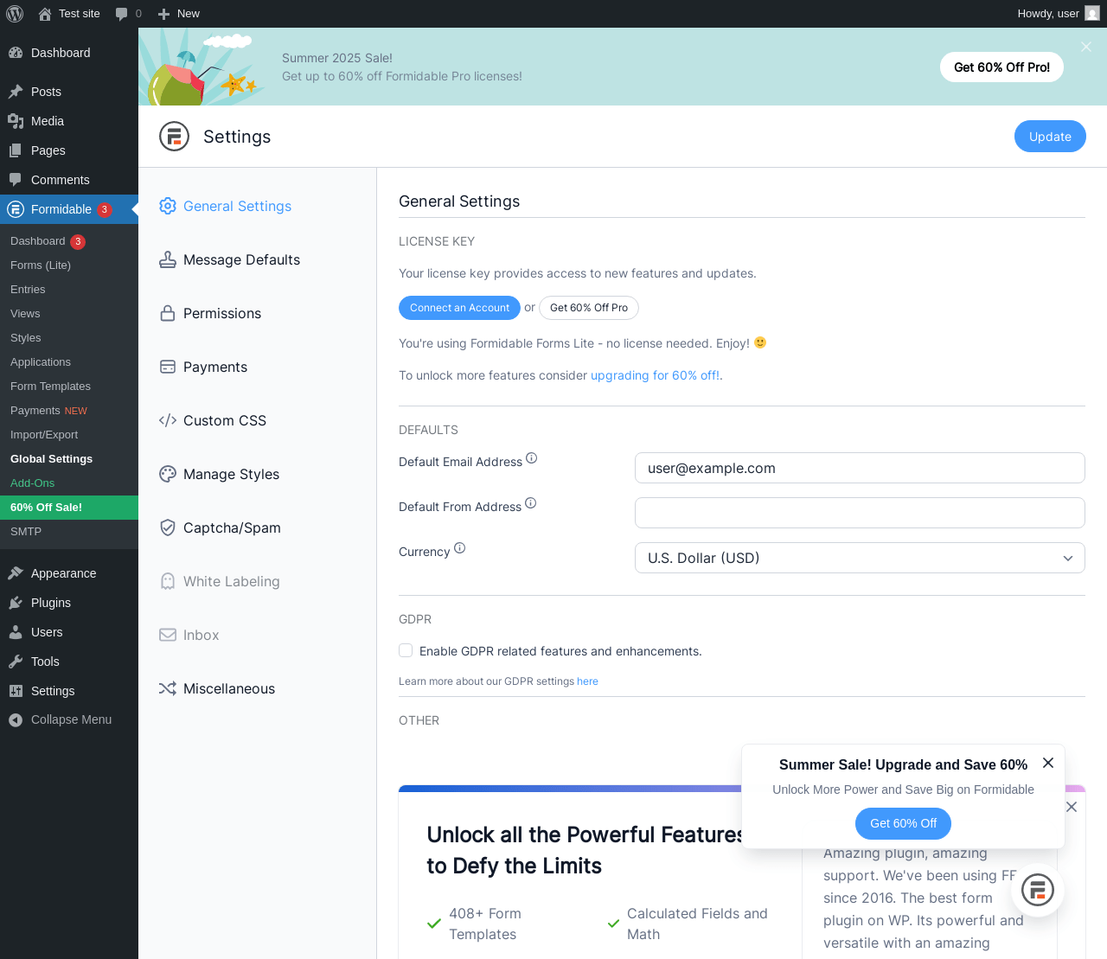Enable GDPR related features checkbox
The height and width of the screenshot is (959, 1107).
tap(406, 650)
